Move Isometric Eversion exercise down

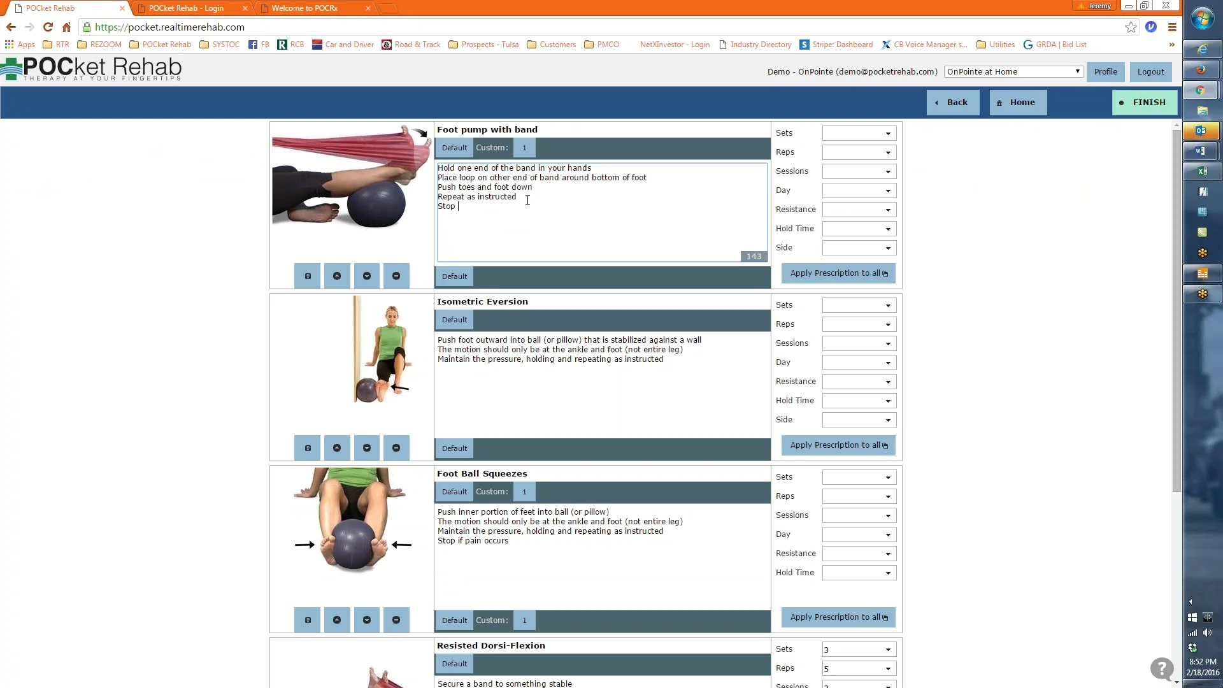click(367, 448)
